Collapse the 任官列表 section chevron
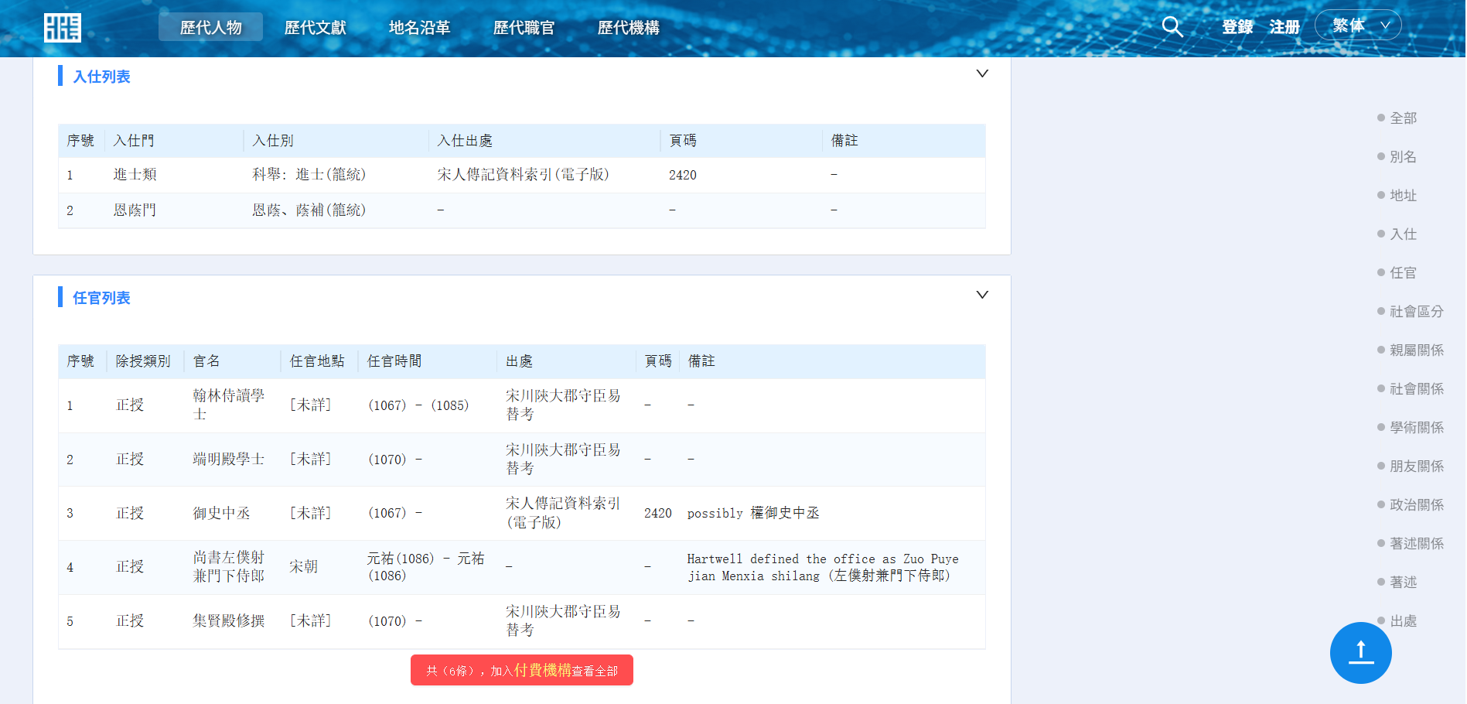Image resolution: width=1467 pixels, height=704 pixels. pyautogui.click(x=982, y=296)
